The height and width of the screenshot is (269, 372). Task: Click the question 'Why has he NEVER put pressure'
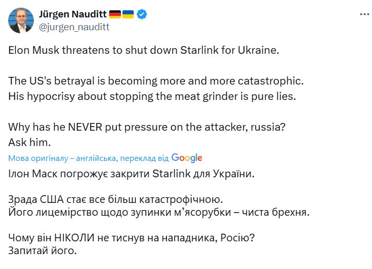pyautogui.click(x=147, y=127)
